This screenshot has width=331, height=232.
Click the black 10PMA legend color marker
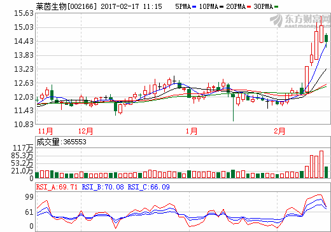pyautogui.click(x=222, y=7)
